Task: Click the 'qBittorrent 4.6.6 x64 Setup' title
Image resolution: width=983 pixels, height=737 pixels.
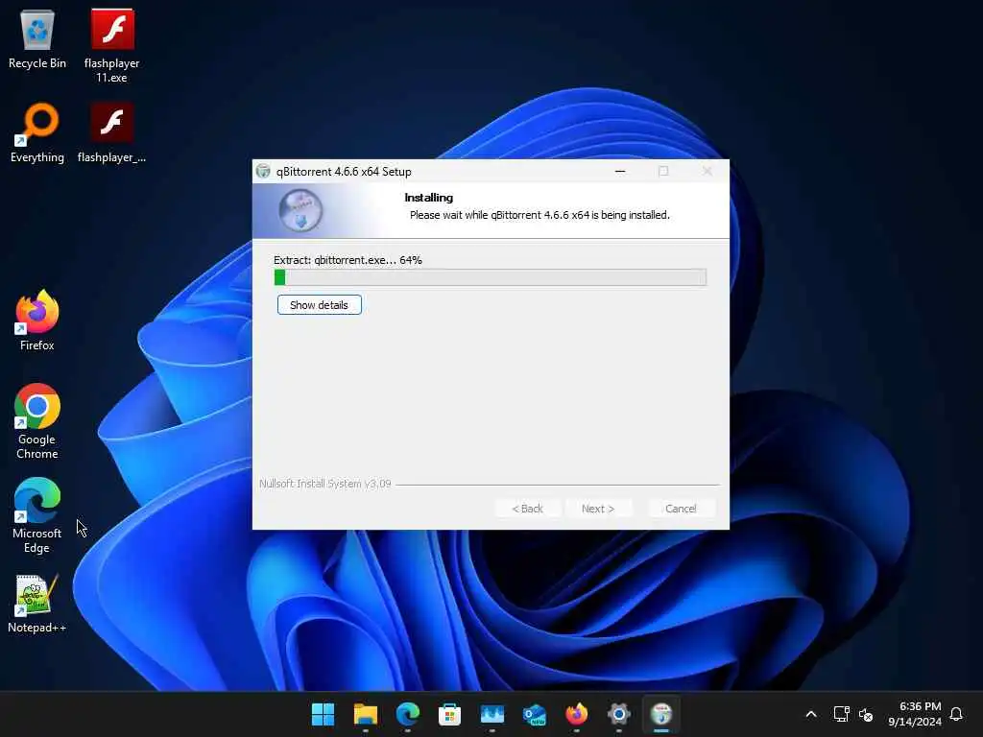Action: coord(344,171)
